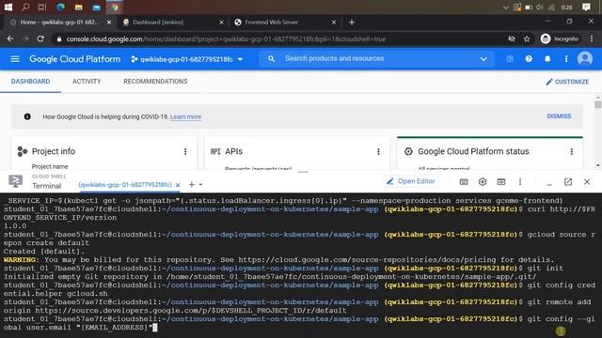
Task: Reload the page with the refresh button
Action: [x=40, y=38]
